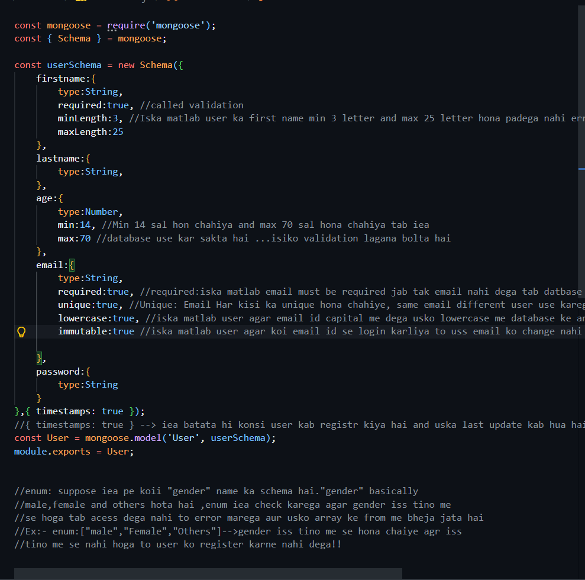This screenshot has height=580, width=585.
Task: Click the 'new' keyword before Schema
Action: coord(126,65)
